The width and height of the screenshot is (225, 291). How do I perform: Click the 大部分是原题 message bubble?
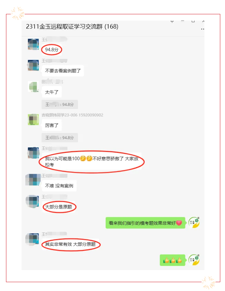point(59,207)
